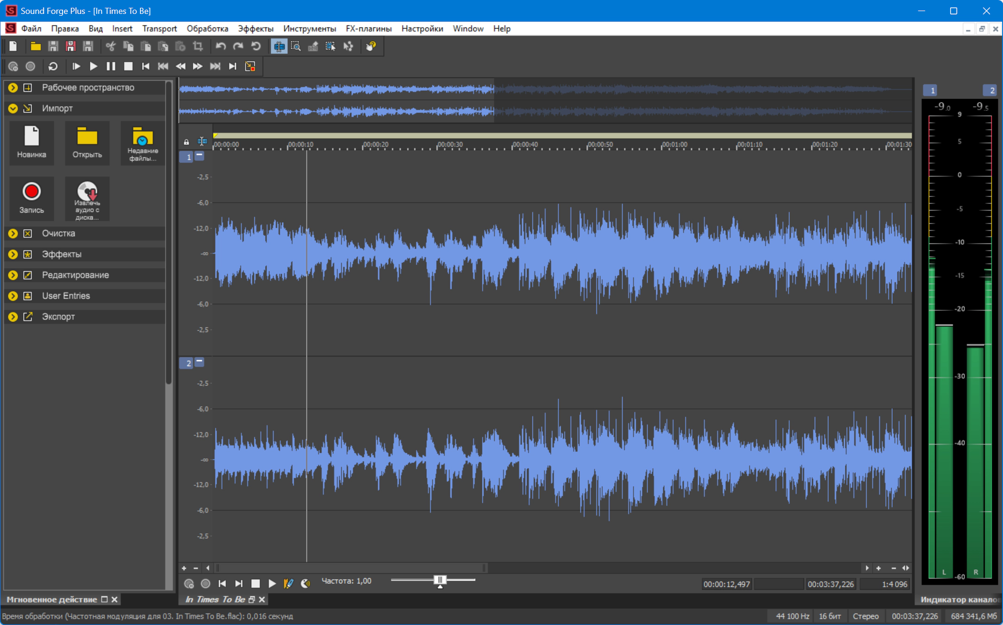Click the scrub/speaker icon in bottom transport
The width and height of the screenshot is (1003, 625).
pyautogui.click(x=305, y=584)
